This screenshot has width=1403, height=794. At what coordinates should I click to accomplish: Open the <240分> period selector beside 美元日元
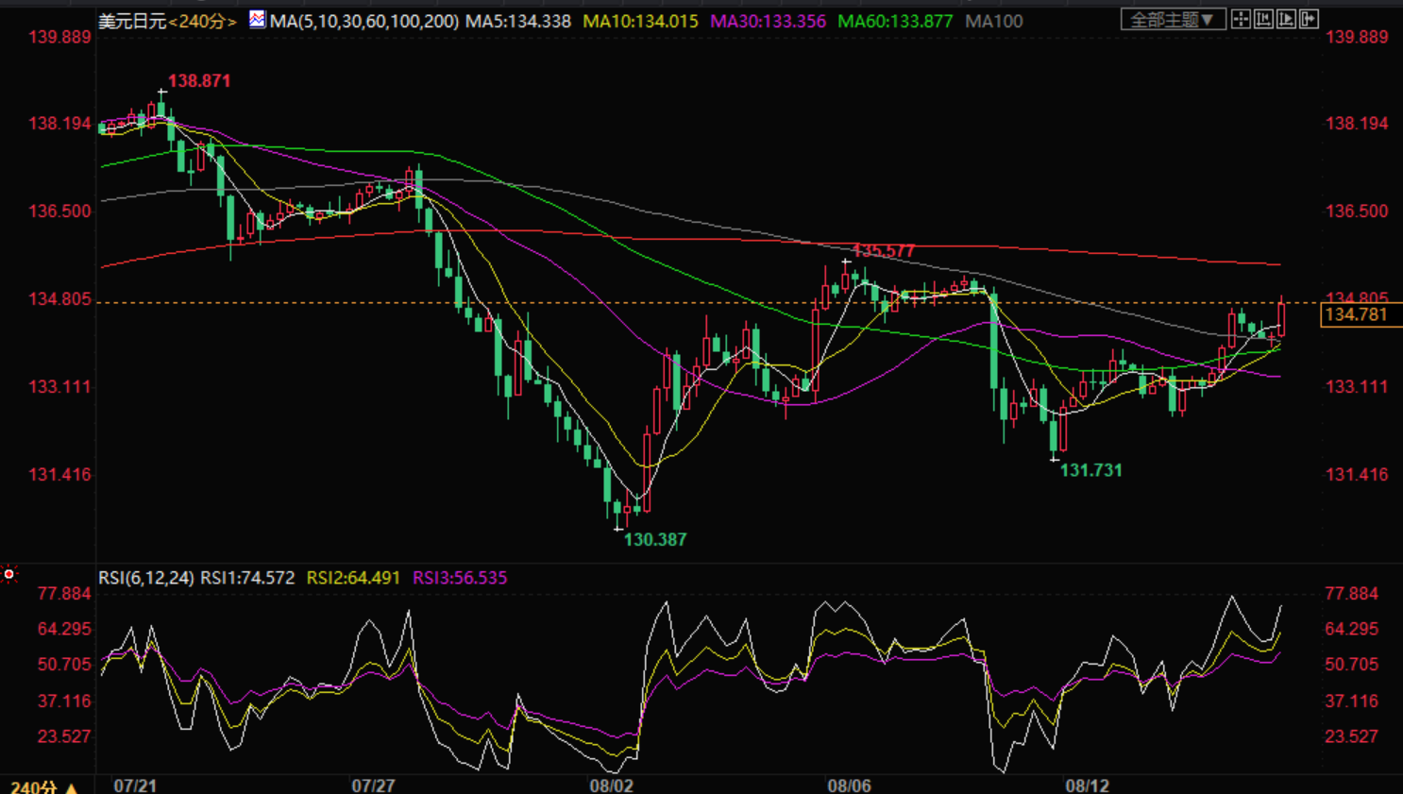202,21
